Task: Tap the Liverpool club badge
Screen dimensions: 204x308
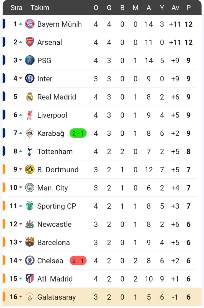Action: click(30, 115)
